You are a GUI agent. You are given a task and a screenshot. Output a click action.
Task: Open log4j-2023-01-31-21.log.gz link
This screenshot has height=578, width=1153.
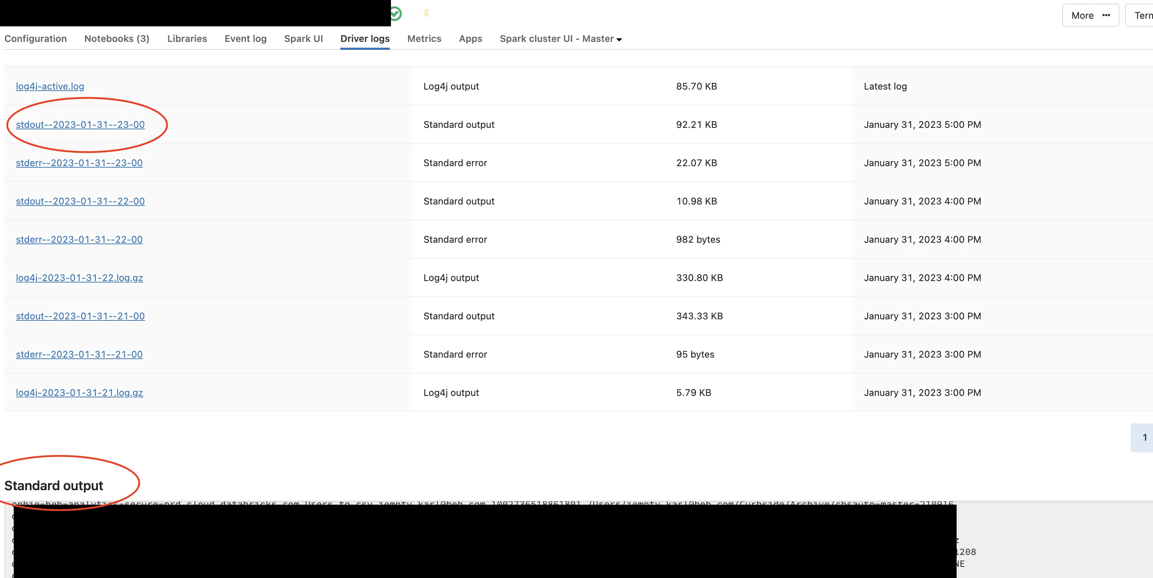[x=79, y=393]
